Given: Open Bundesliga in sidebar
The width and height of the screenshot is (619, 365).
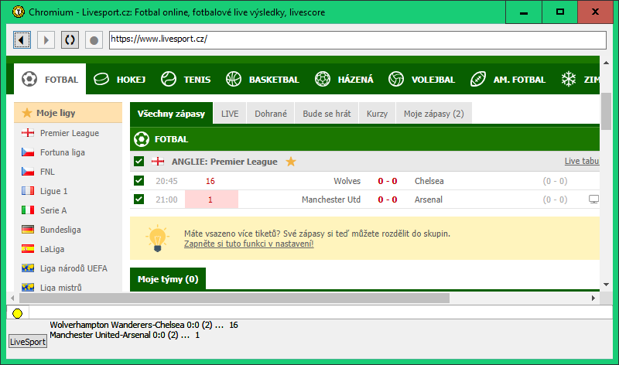Looking at the screenshot, I should pyautogui.click(x=60, y=230).
